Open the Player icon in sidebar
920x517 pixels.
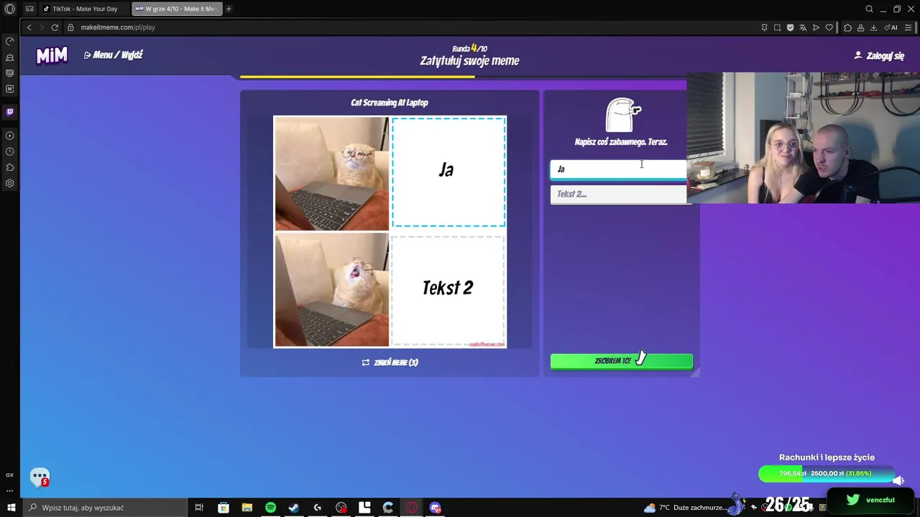pyautogui.click(x=9, y=136)
